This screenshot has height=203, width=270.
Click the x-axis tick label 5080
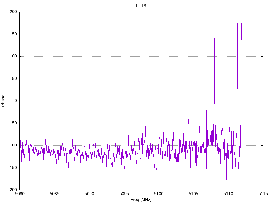click(x=20, y=194)
